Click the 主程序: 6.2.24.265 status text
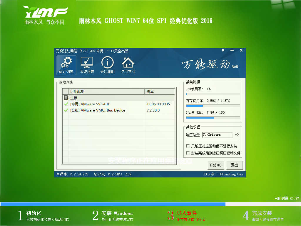Image resolution: width=301 pixels, height=226 pixels. (72, 174)
